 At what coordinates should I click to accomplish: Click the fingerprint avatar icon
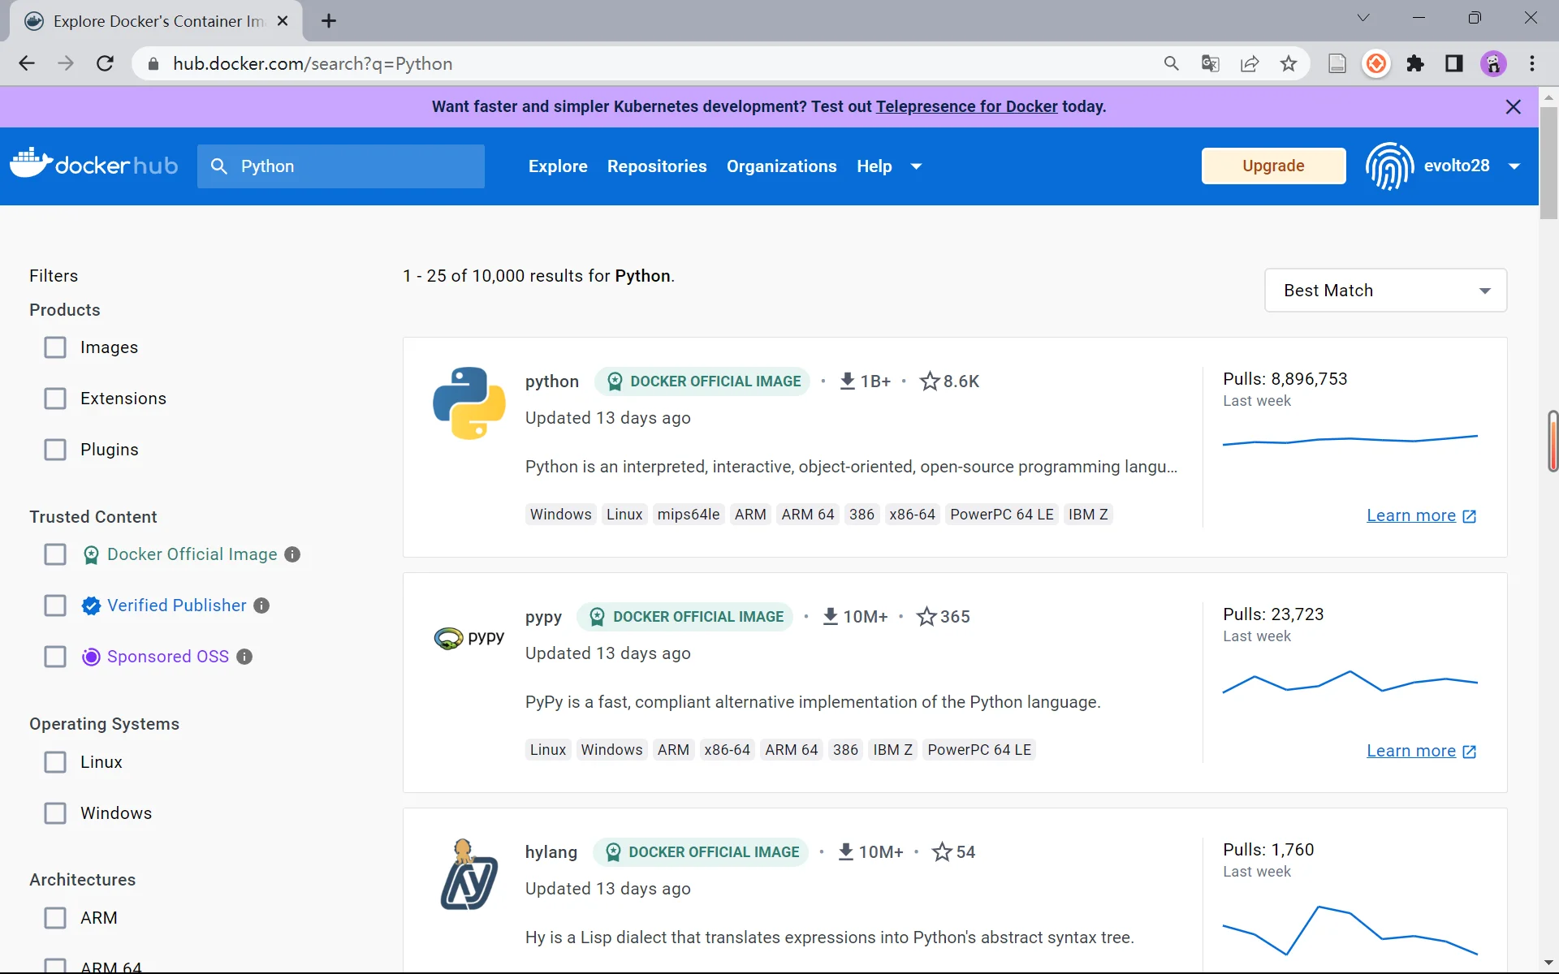(x=1389, y=166)
